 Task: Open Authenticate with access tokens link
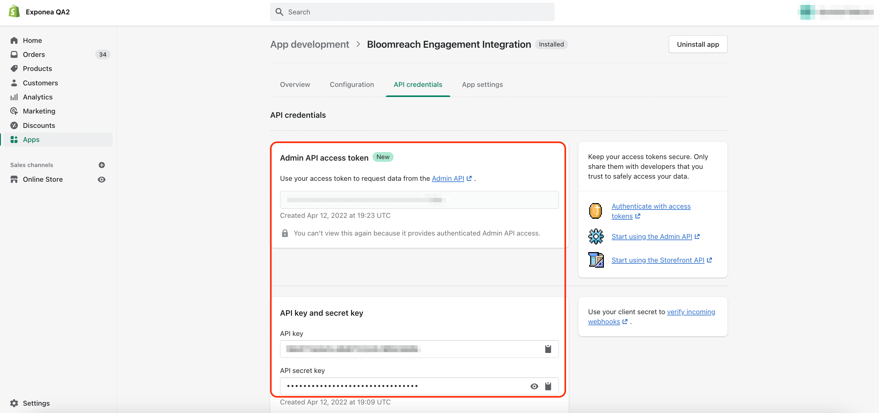coord(651,211)
